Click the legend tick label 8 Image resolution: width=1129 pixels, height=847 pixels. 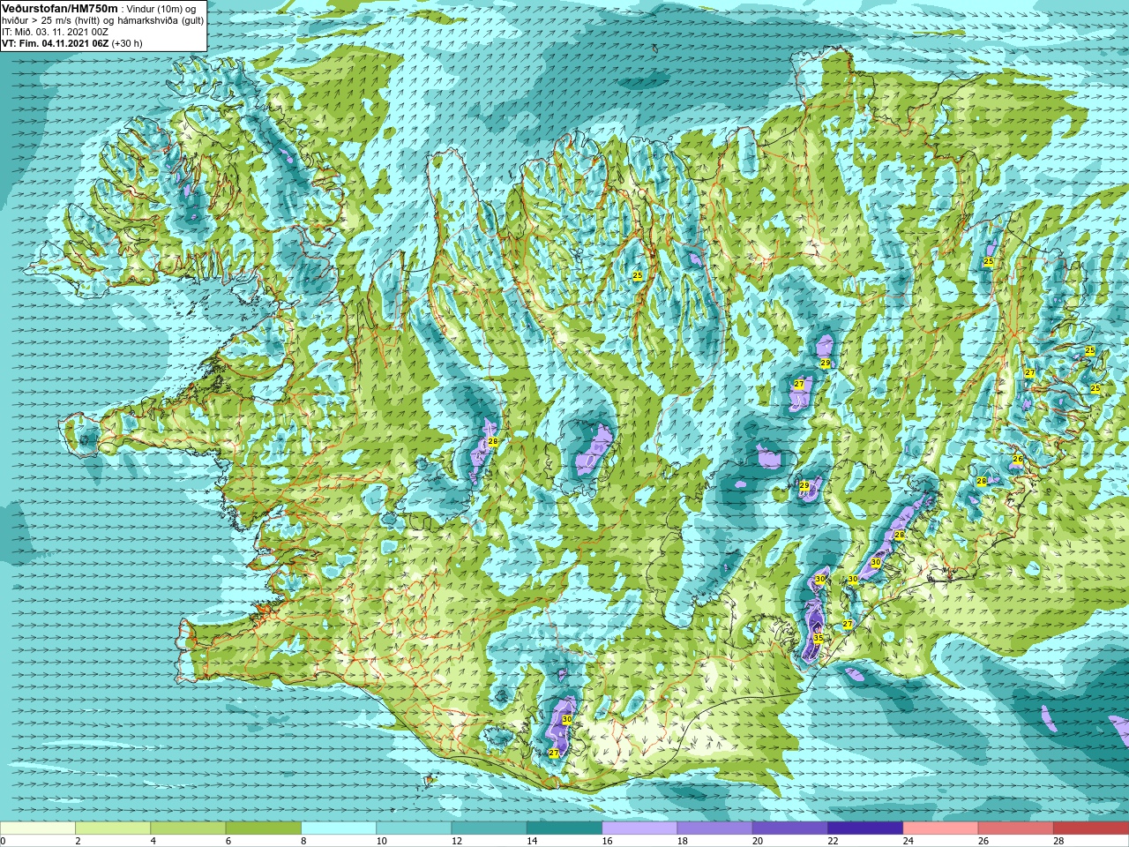(x=304, y=841)
